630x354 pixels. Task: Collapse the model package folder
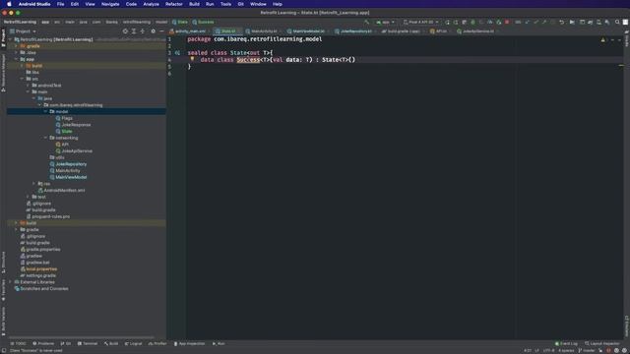pos(45,111)
